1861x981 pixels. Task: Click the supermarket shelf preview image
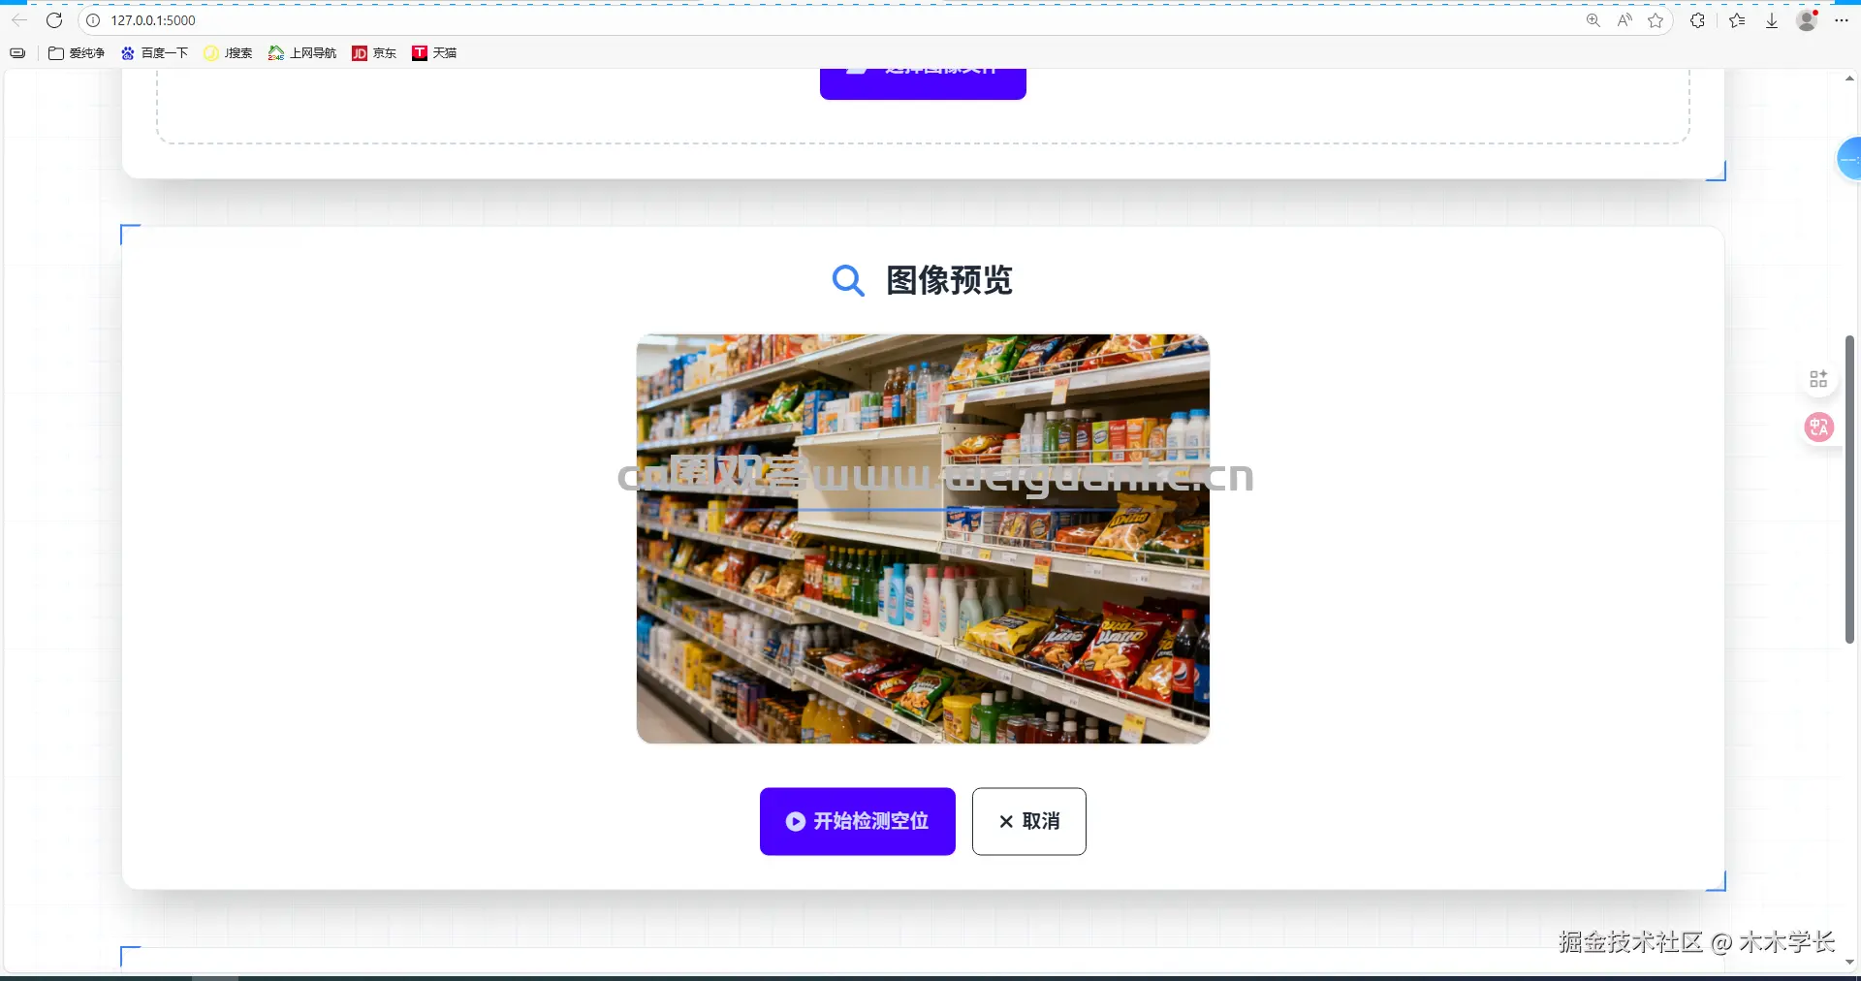click(x=923, y=539)
